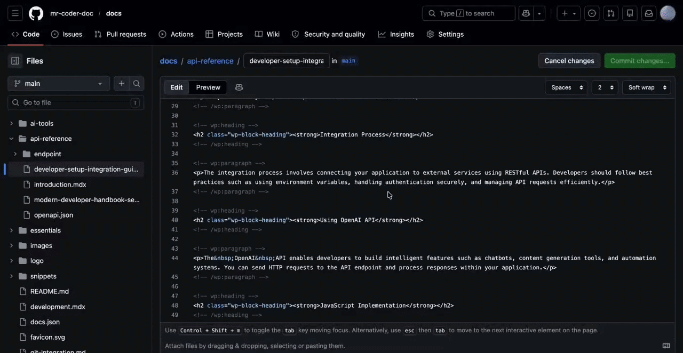Screen dimensions: 683x353
Task: Click the Commit changes button
Action: pos(640,61)
